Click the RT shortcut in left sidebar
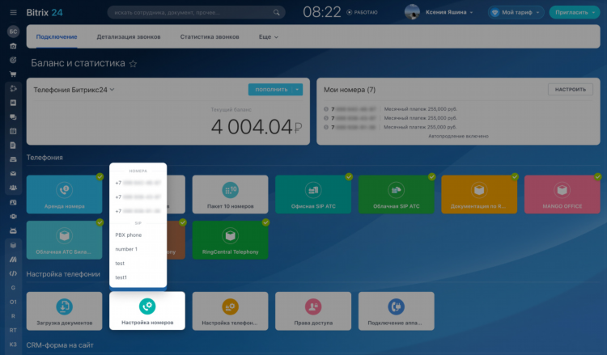This screenshot has height=355, width=607. coord(13,330)
